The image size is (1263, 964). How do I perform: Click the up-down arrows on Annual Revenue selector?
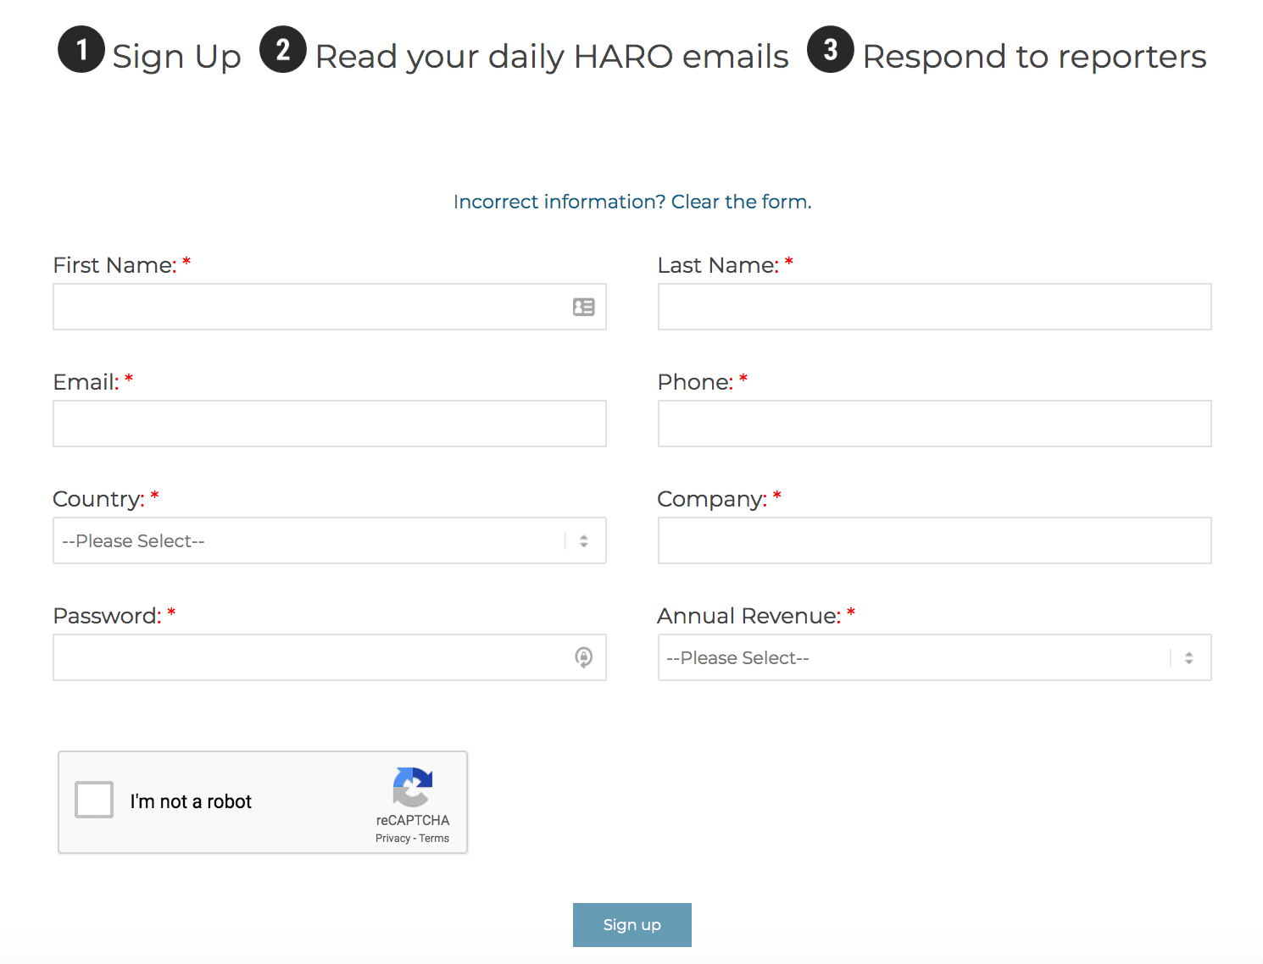(x=1188, y=657)
